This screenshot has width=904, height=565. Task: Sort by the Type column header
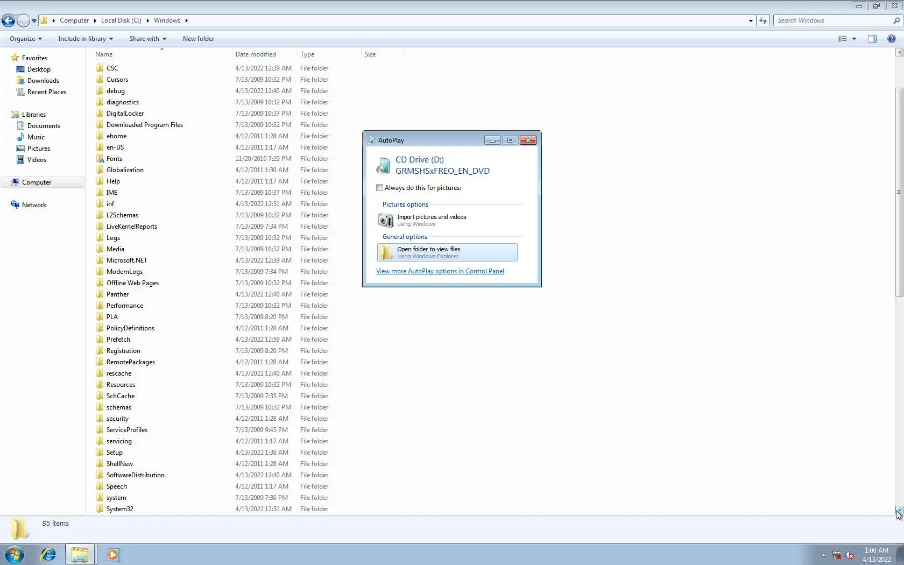[x=329, y=54]
